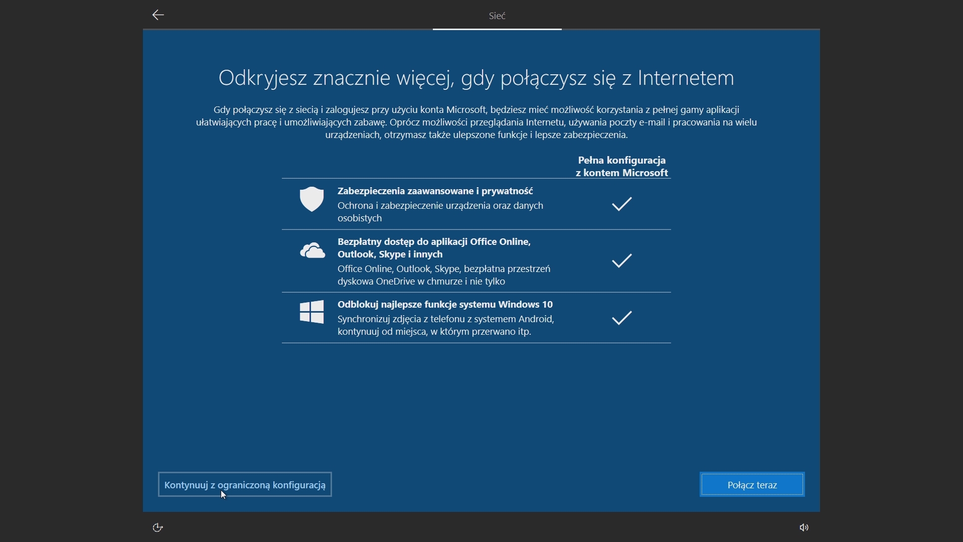Viewport: 963px width, 542px height.
Task: Click the bezpłatna przestrzeń dyskowa OneDrive description
Action: pyautogui.click(x=444, y=275)
